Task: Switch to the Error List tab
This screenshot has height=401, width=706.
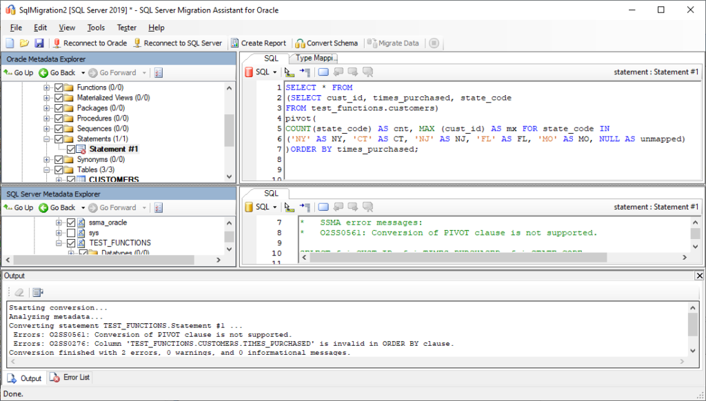Action: (x=70, y=377)
